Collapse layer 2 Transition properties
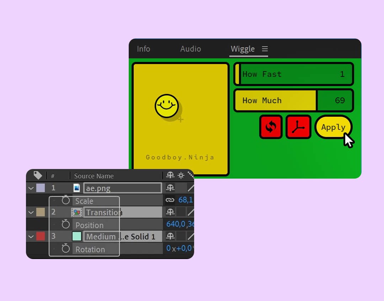Screen dimensions: 384x301 [x=31, y=212]
